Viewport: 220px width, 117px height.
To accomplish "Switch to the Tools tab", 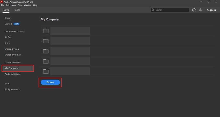I will 17,10.
